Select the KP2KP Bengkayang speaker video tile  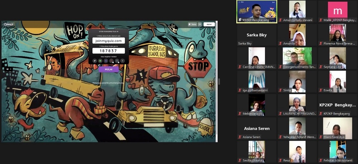coord(256,11)
